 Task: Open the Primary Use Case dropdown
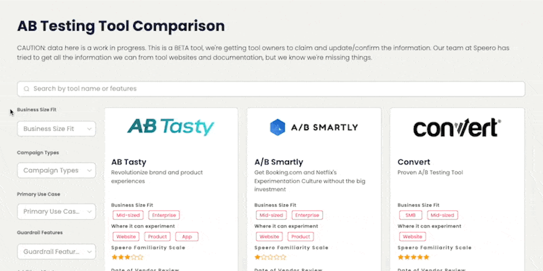56,211
